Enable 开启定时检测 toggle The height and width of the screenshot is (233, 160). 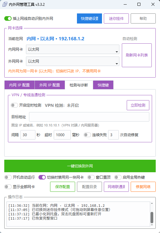pyautogui.click(x=14, y=105)
